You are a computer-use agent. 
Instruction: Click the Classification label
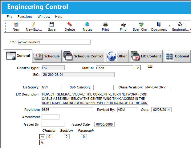click(131, 87)
